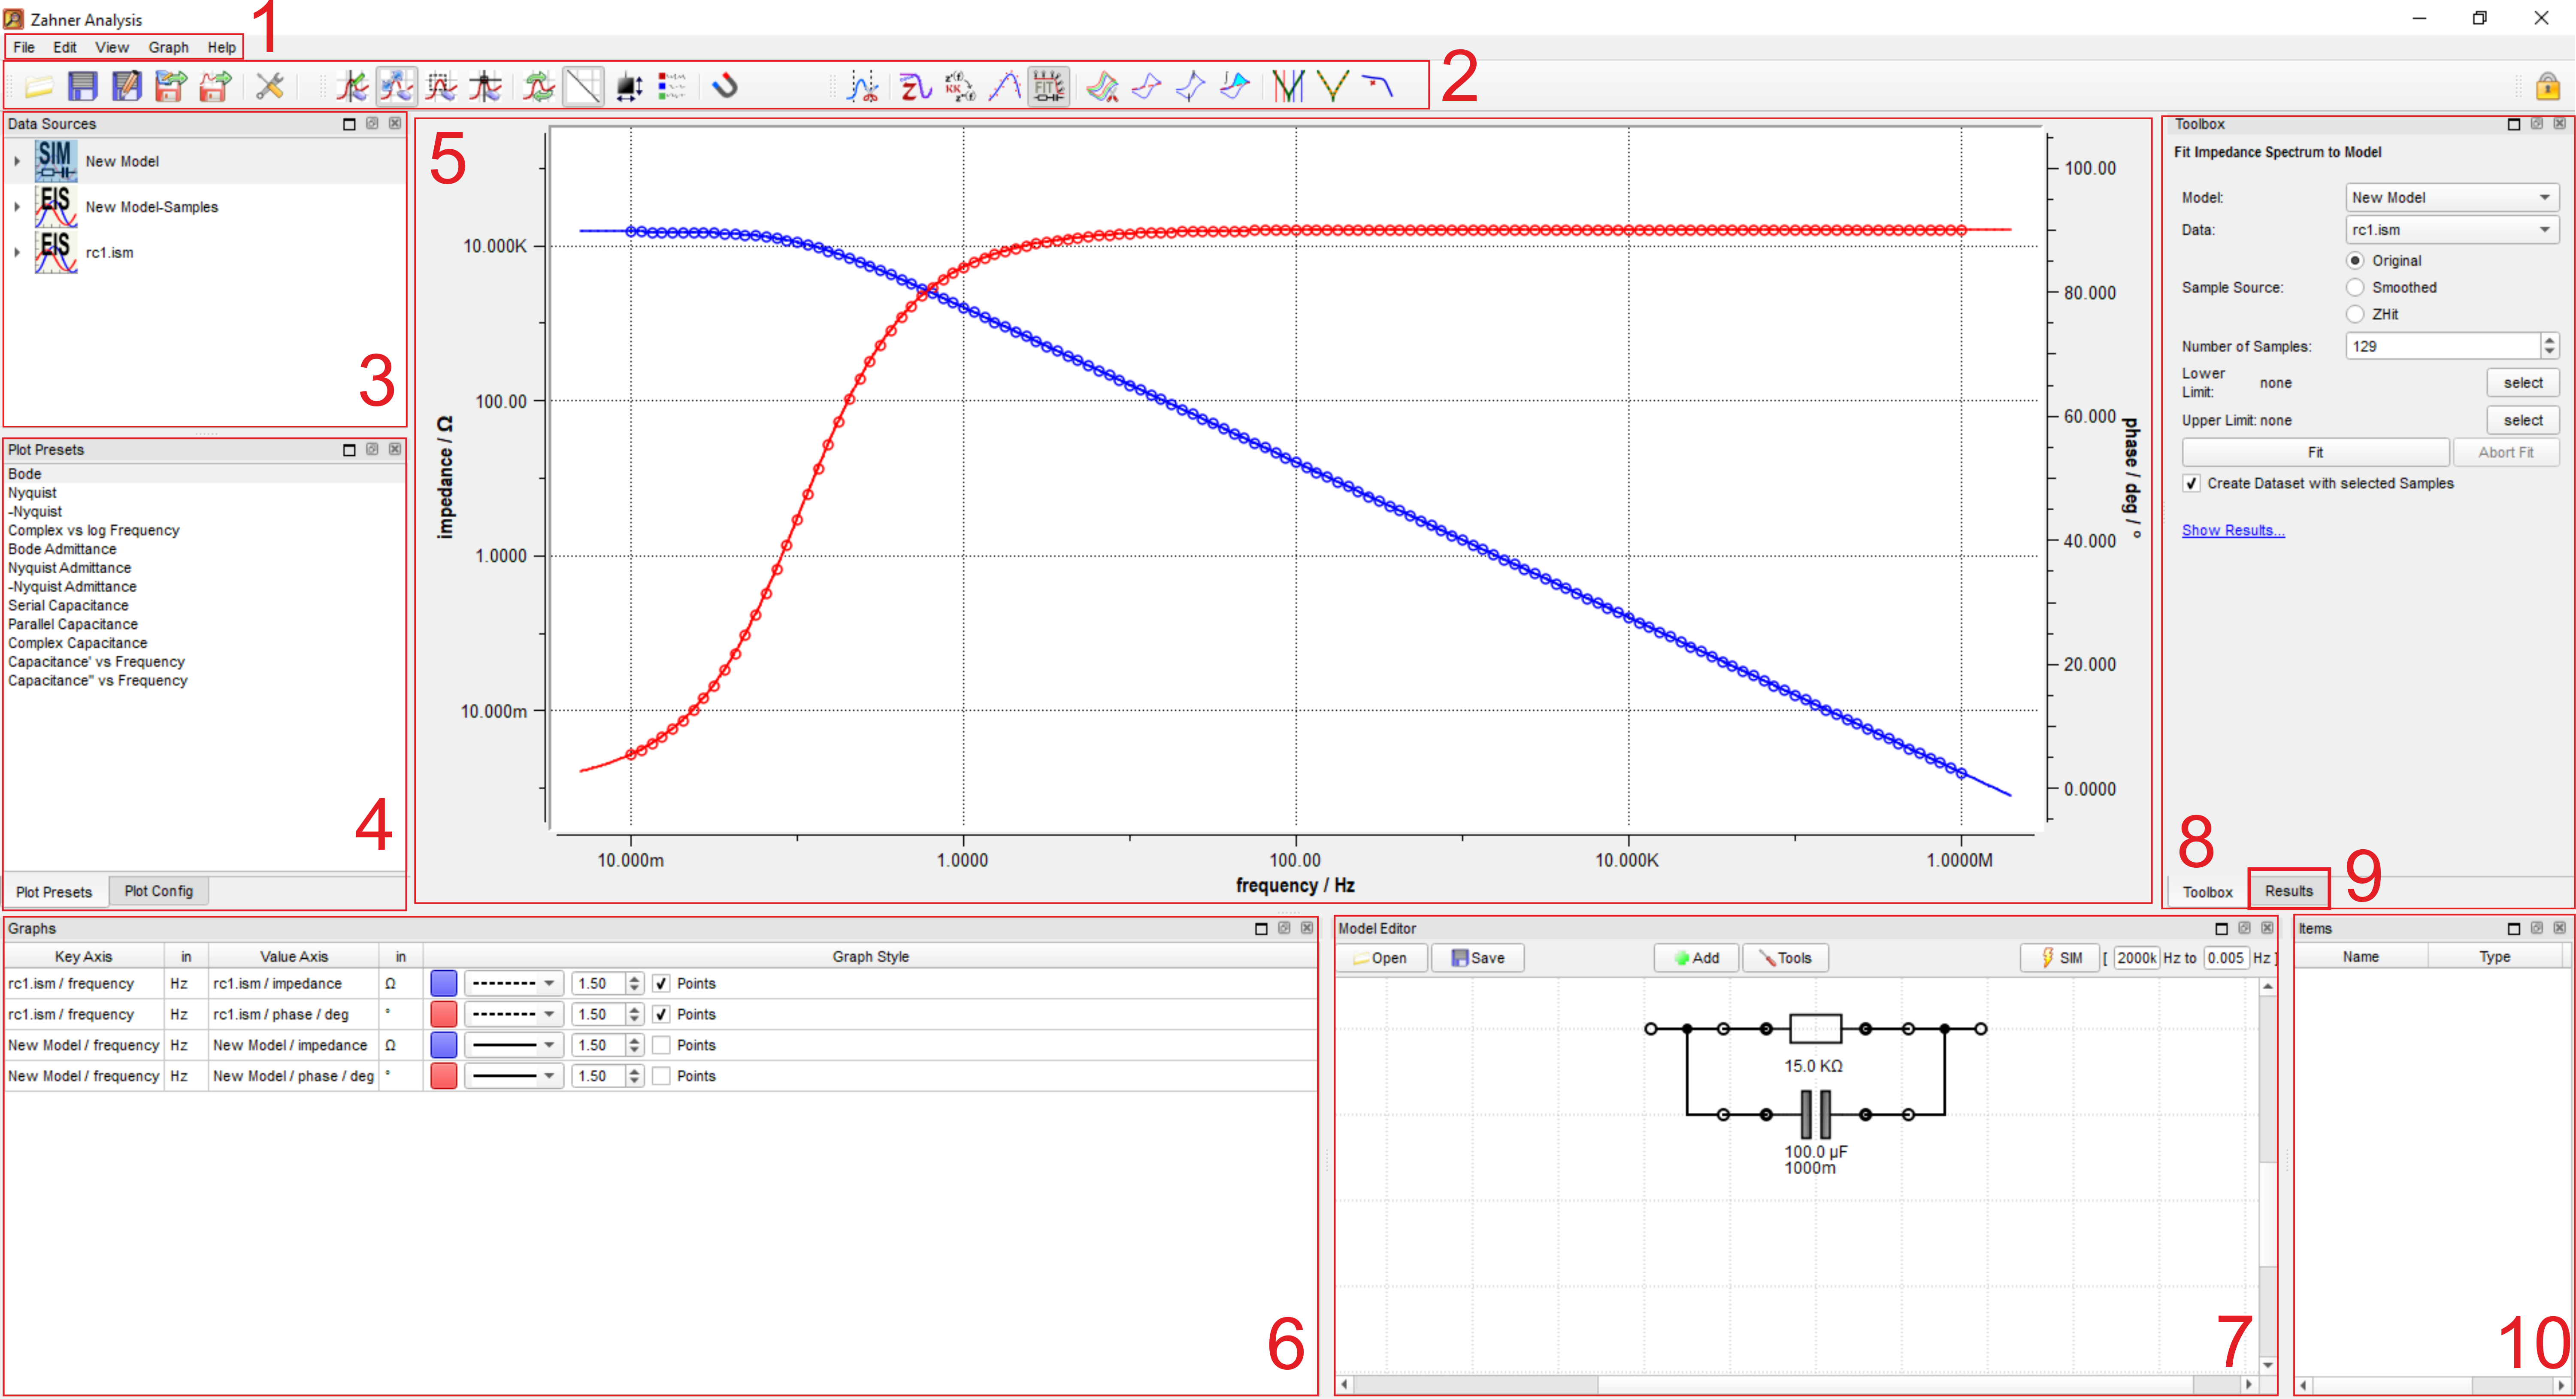Open the multi-colored curve series tool
2576x1399 pixels.
pyautogui.click(x=1103, y=86)
